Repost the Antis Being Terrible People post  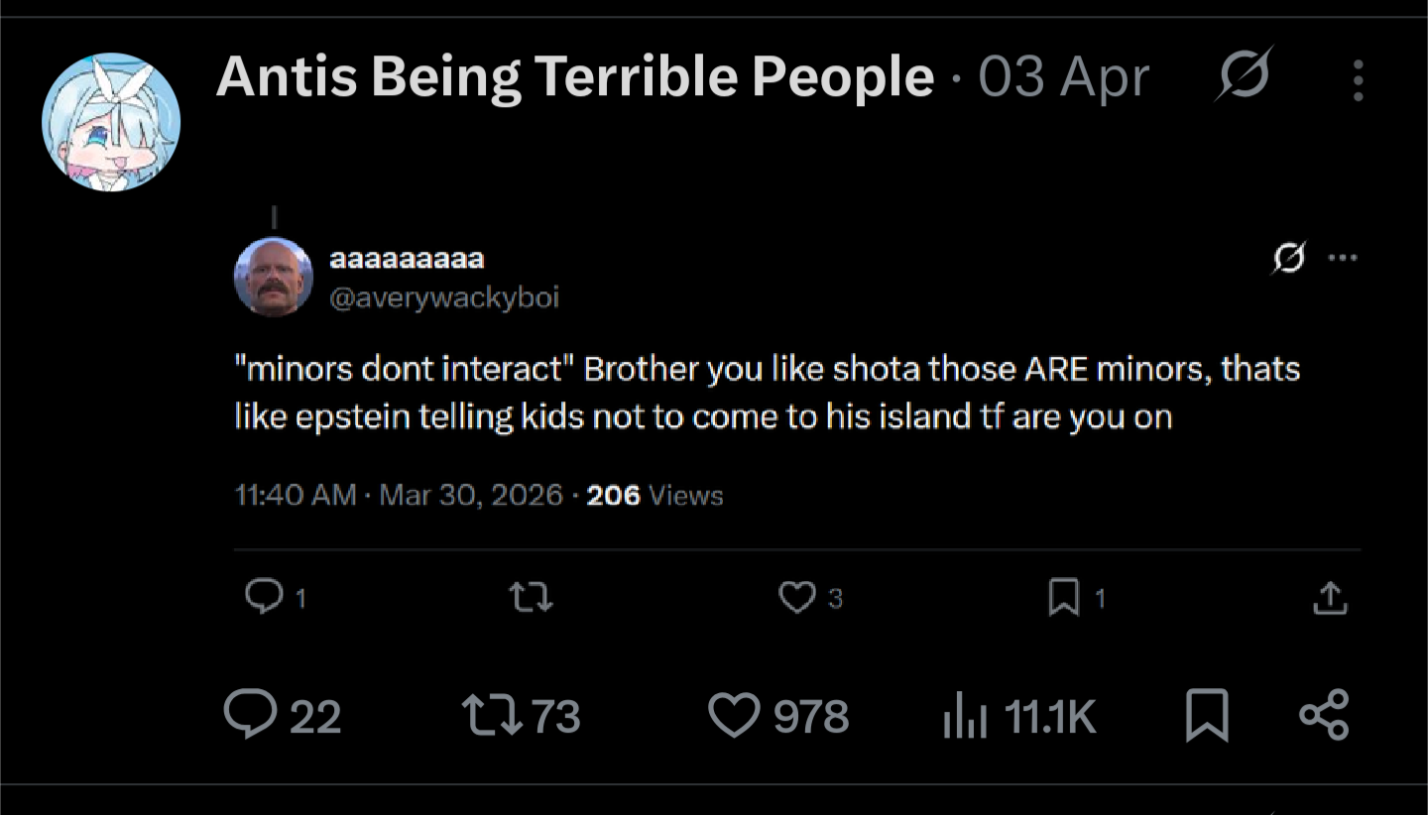(492, 715)
